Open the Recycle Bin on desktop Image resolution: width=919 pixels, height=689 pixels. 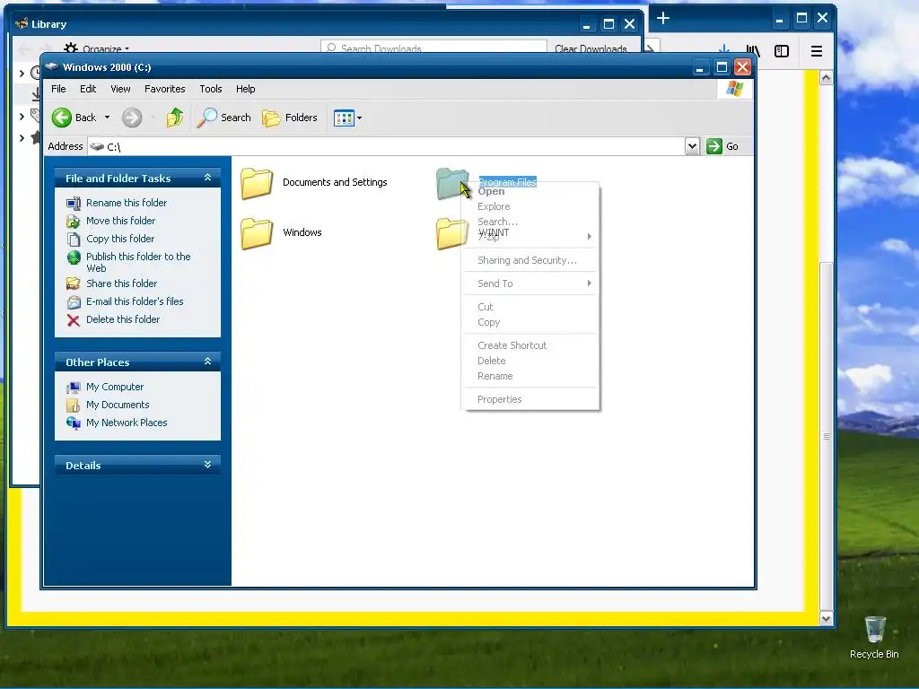coord(874,637)
